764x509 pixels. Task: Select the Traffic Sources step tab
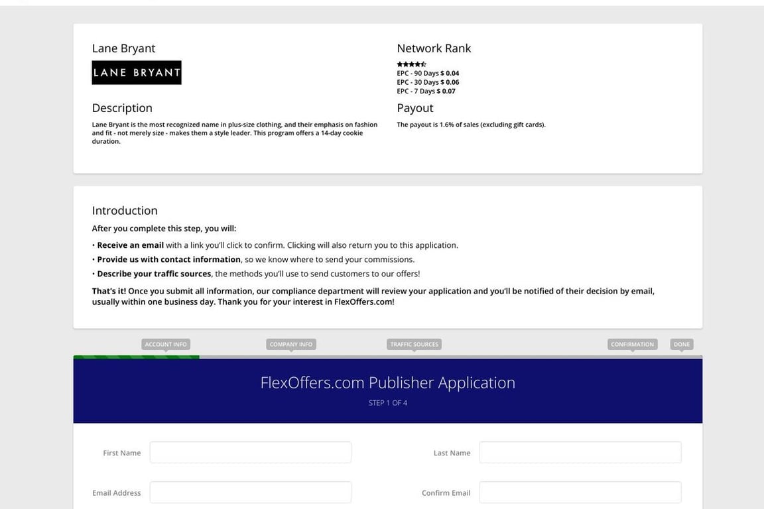(414, 345)
